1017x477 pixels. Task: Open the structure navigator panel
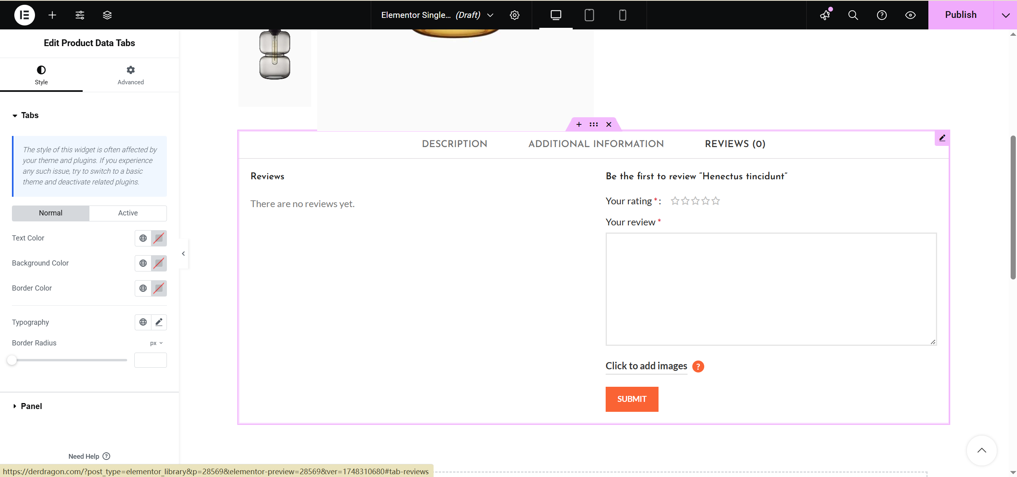point(107,15)
